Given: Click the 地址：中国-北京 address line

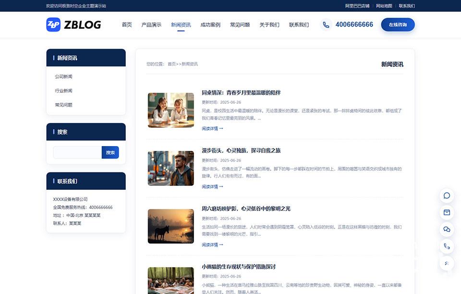Looking at the screenshot, I should point(77,215).
